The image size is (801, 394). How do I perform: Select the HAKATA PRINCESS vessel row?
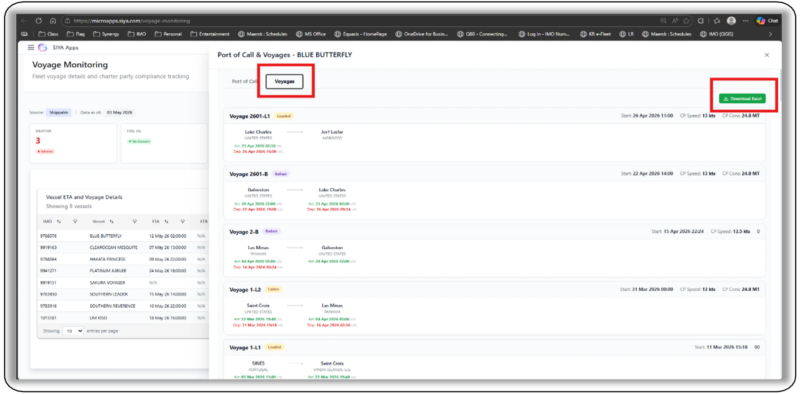coord(123,259)
